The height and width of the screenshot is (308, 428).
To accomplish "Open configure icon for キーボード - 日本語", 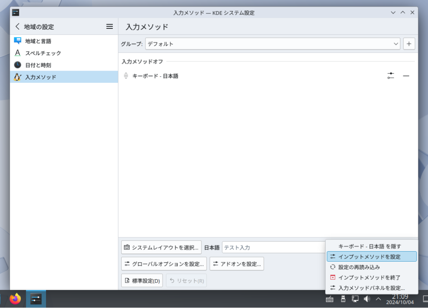I will (390, 76).
